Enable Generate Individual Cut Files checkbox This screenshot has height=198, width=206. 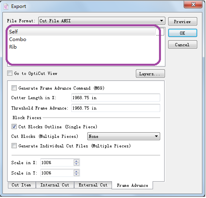click(14, 146)
